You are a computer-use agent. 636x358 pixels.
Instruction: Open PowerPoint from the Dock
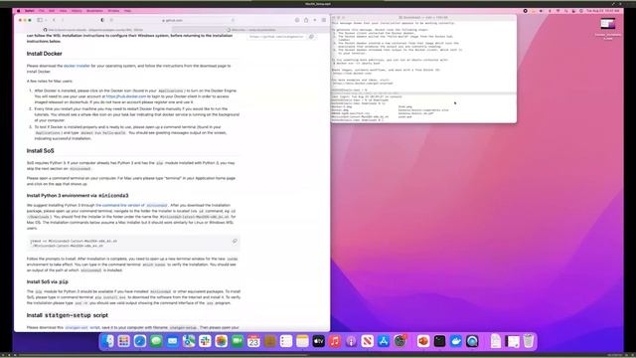(x=423, y=341)
